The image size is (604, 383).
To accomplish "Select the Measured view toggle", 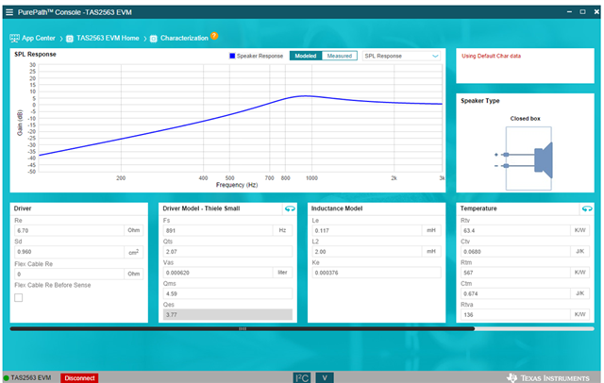I will (x=340, y=56).
